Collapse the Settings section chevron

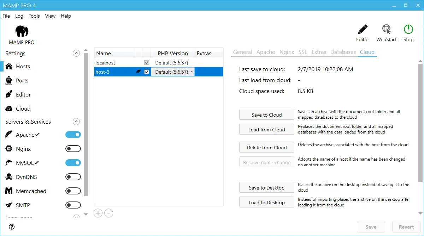click(x=76, y=53)
